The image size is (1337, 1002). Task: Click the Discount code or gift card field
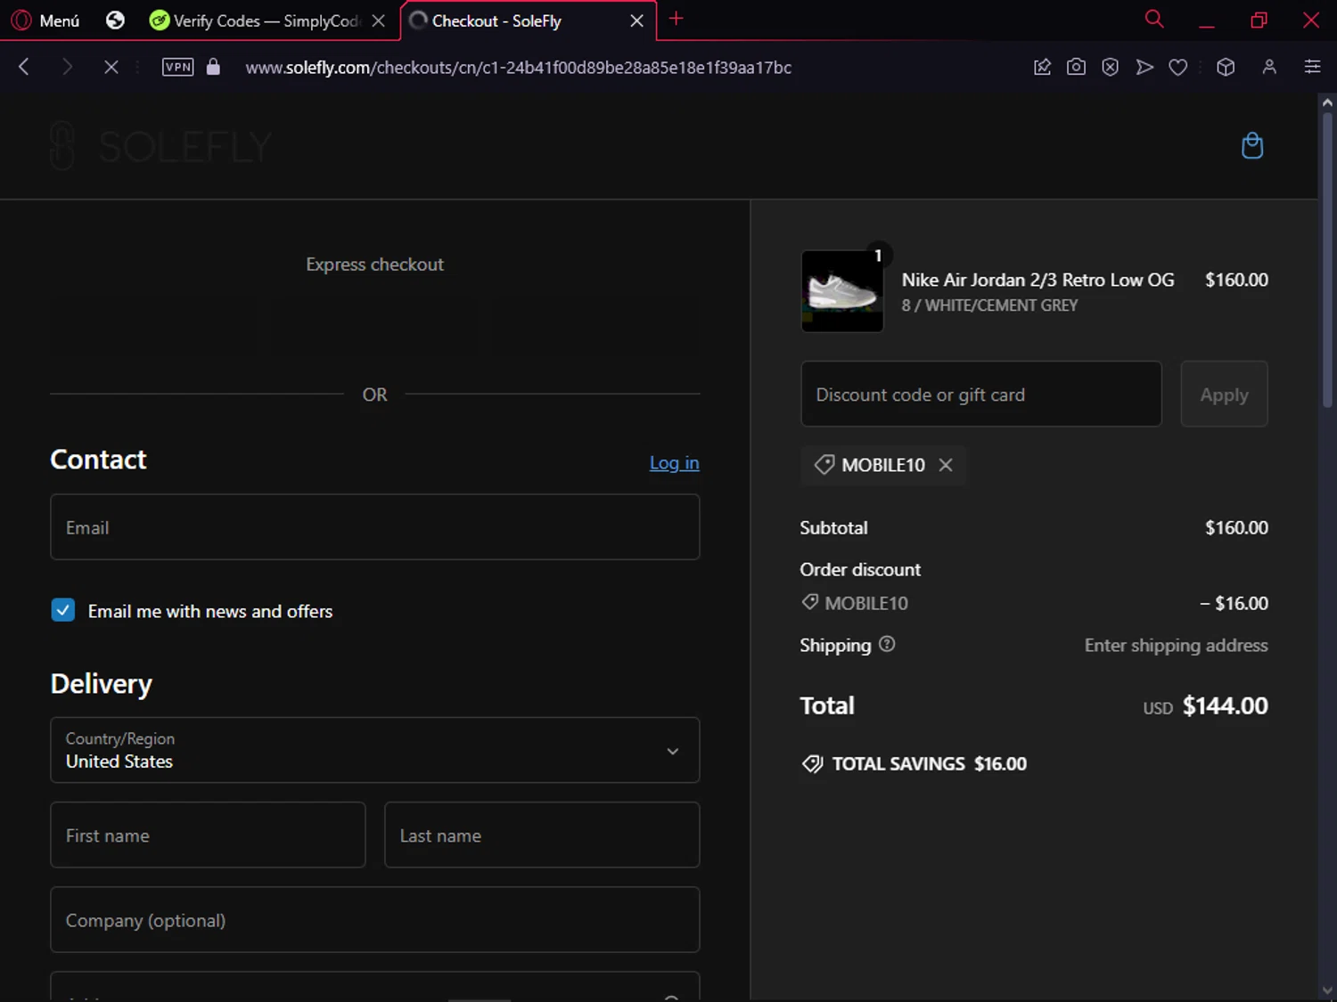pos(981,394)
